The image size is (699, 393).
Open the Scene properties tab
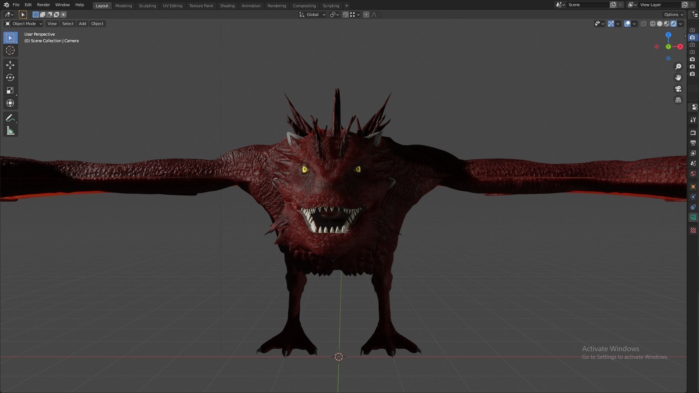click(x=693, y=163)
